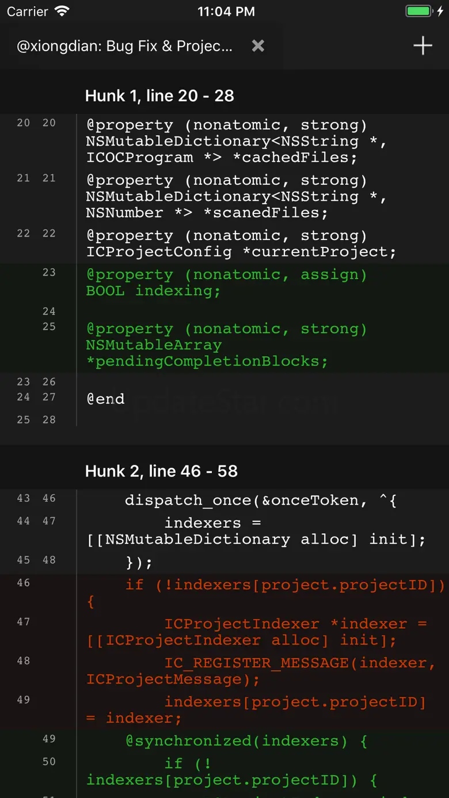Close the @xiongdian Bug Fix tab
The height and width of the screenshot is (798, 449).
258,46
